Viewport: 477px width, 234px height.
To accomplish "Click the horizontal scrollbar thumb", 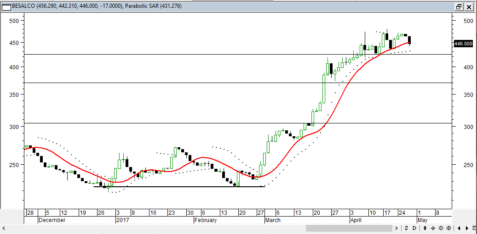I will pyautogui.click(x=349, y=228).
